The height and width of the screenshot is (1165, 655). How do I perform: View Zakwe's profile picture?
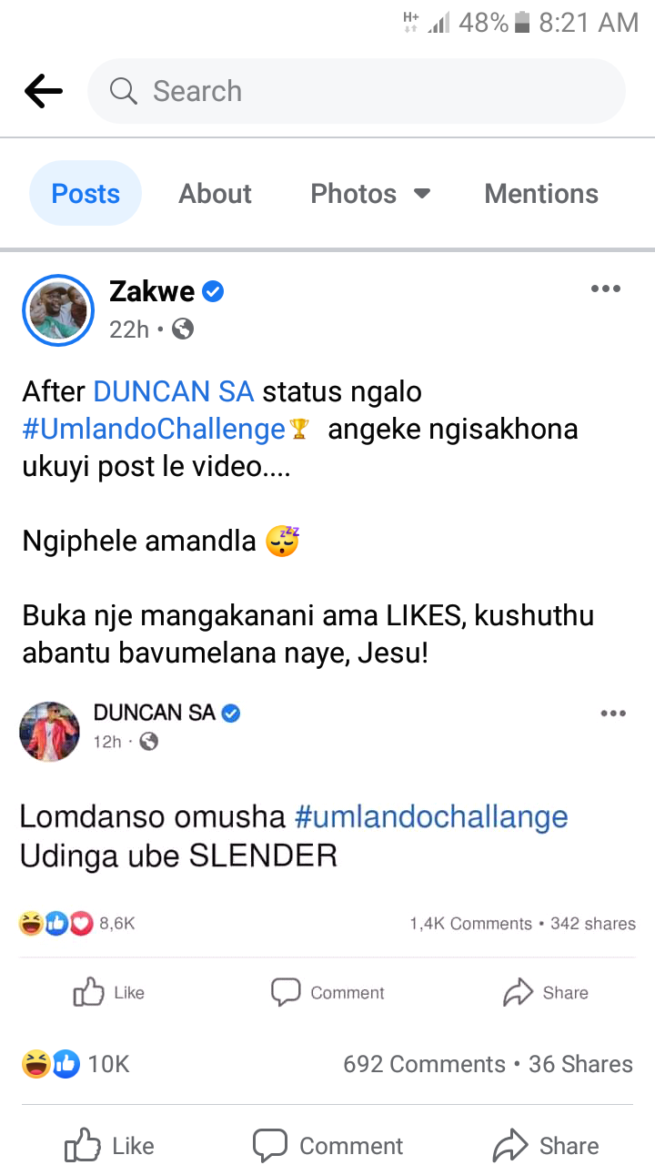click(x=58, y=310)
